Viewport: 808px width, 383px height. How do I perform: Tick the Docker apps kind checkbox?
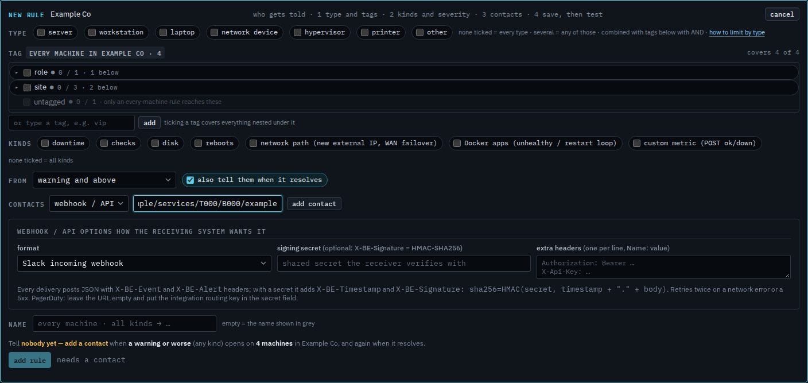coord(457,143)
